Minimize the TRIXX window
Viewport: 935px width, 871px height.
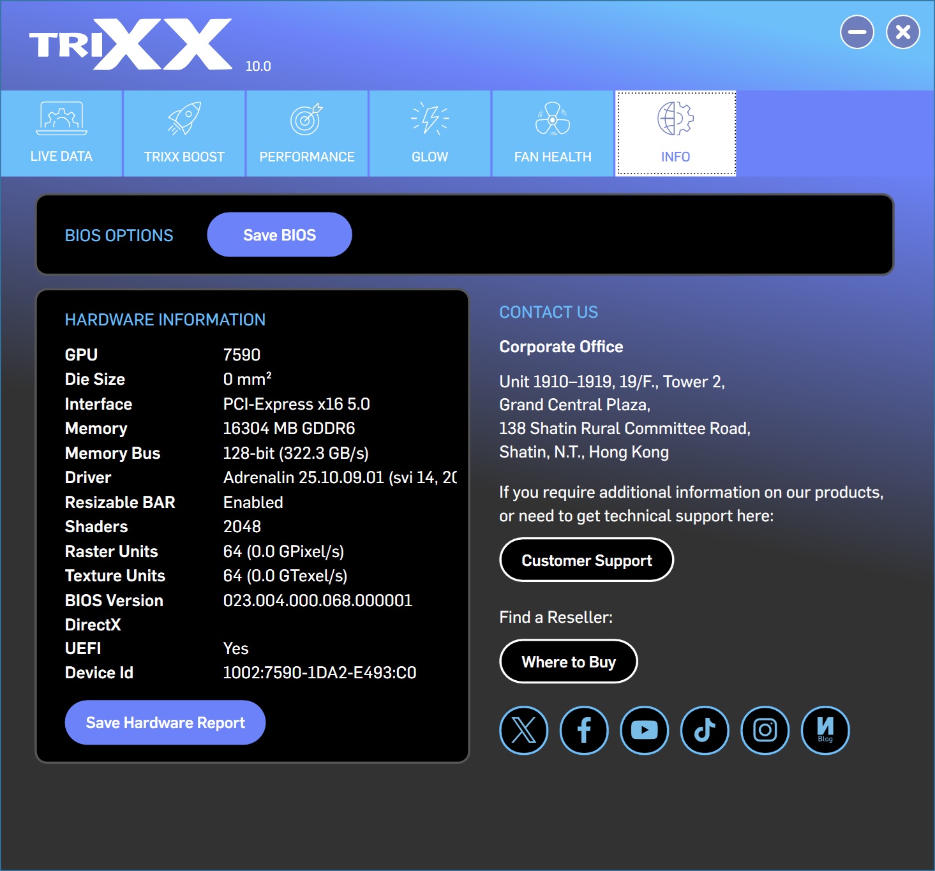(x=857, y=32)
